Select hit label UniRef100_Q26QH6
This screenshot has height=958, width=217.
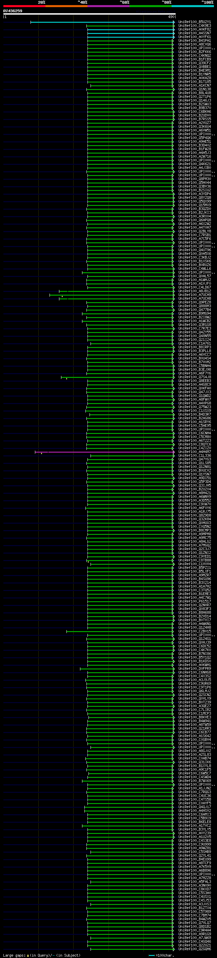click(194, 949)
